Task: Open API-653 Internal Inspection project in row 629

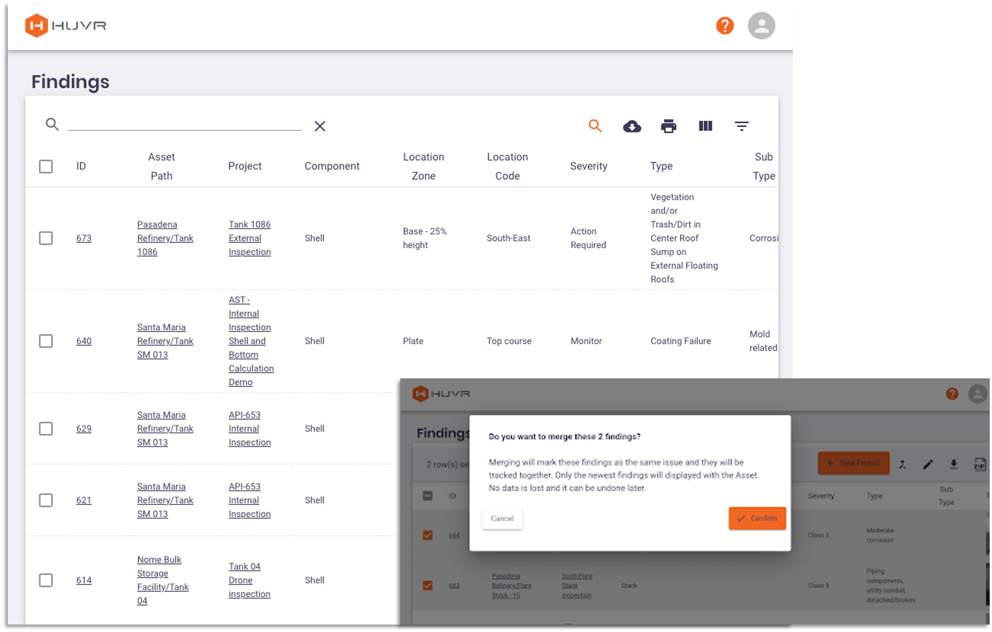Action: pos(250,429)
